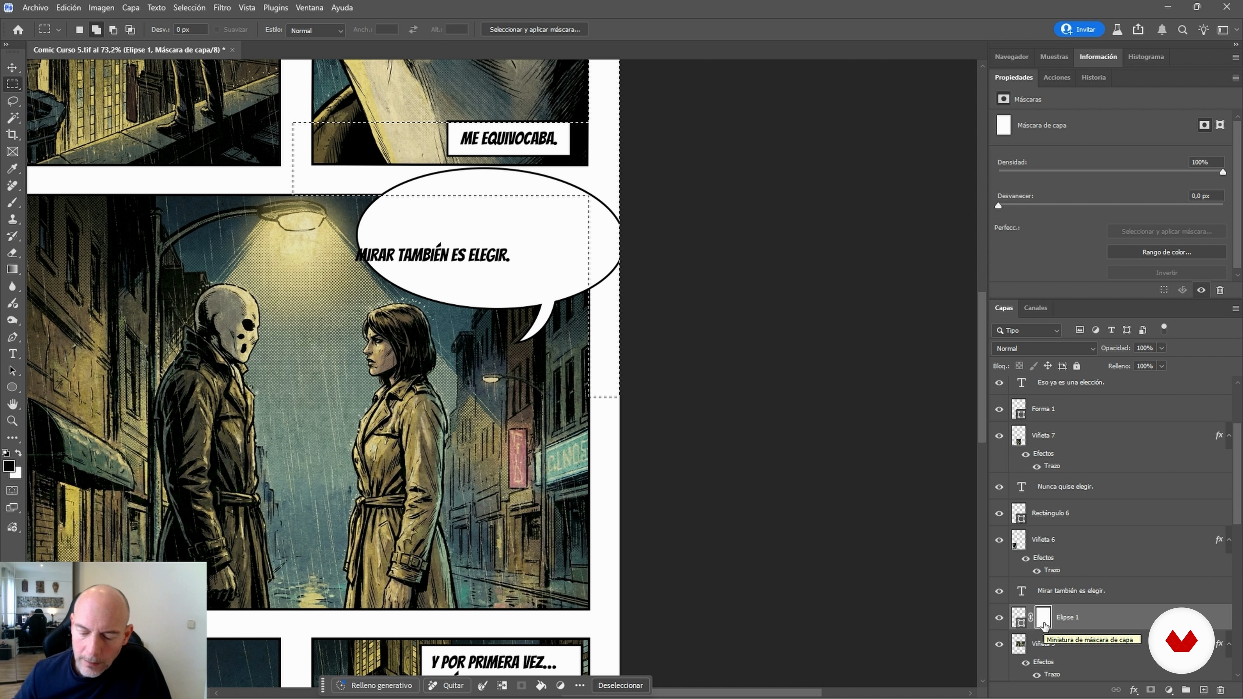
Task: Open the Estilo Normal dropdown
Action: point(316,30)
